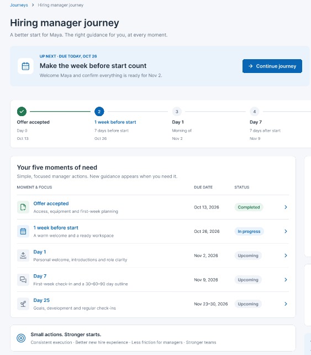Click the Upcoming badge in Day 7 row

click(x=248, y=280)
